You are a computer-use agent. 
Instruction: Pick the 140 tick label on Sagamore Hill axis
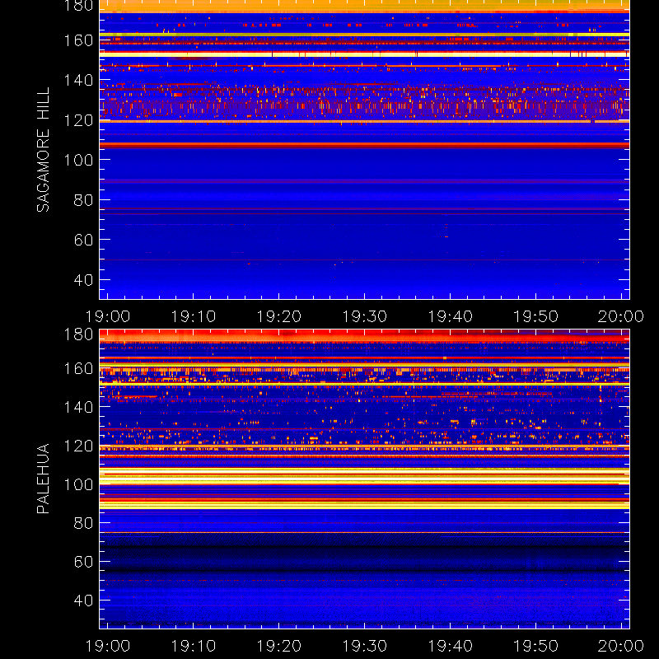click(78, 80)
